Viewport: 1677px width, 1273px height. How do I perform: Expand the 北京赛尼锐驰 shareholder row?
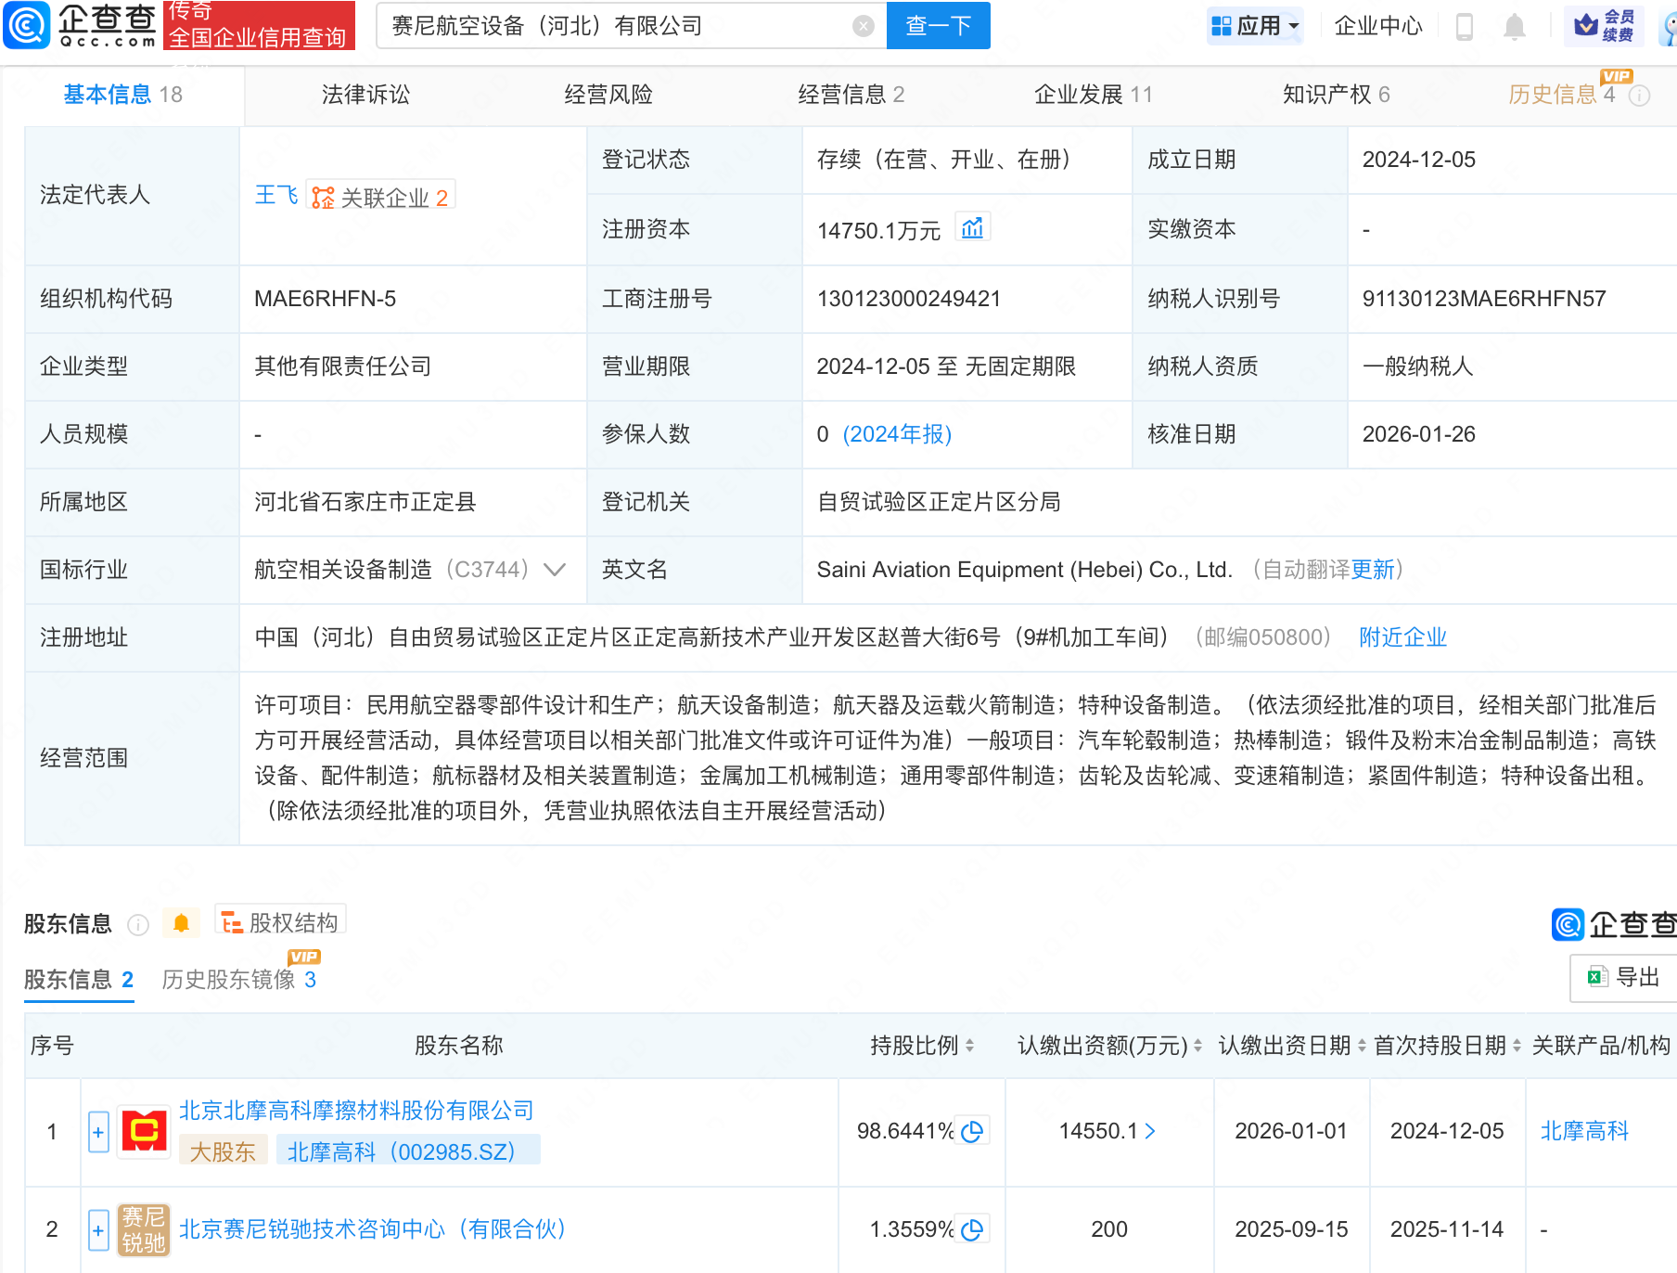tap(98, 1230)
